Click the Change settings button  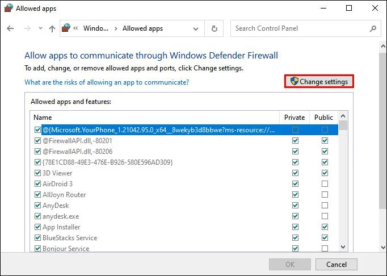(319, 81)
